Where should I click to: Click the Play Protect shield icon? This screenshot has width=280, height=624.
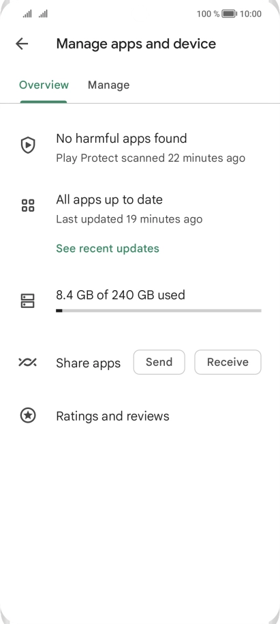tap(28, 145)
